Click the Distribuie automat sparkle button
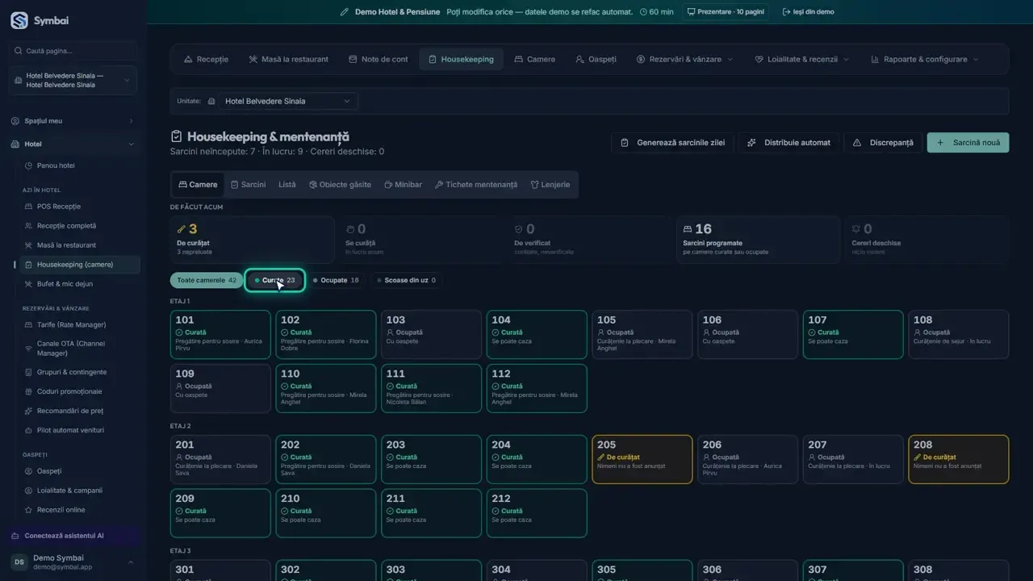 click(789, 143)
